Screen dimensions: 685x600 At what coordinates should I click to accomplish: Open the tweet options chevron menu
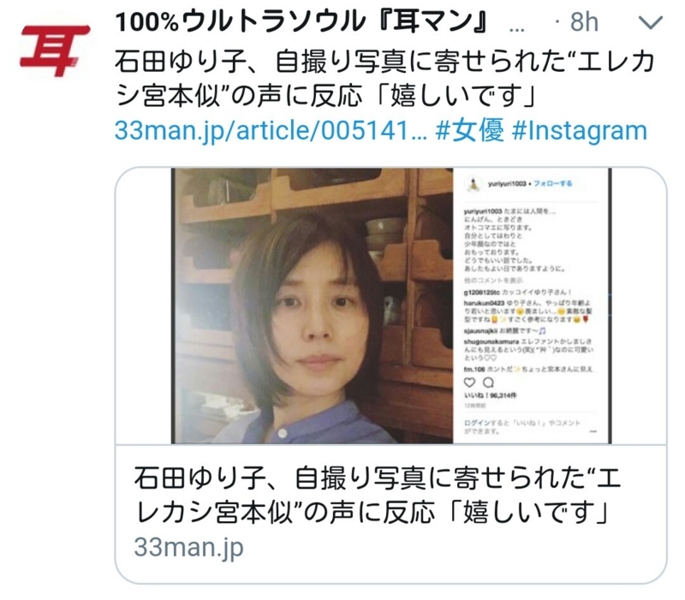click(651, 22)
